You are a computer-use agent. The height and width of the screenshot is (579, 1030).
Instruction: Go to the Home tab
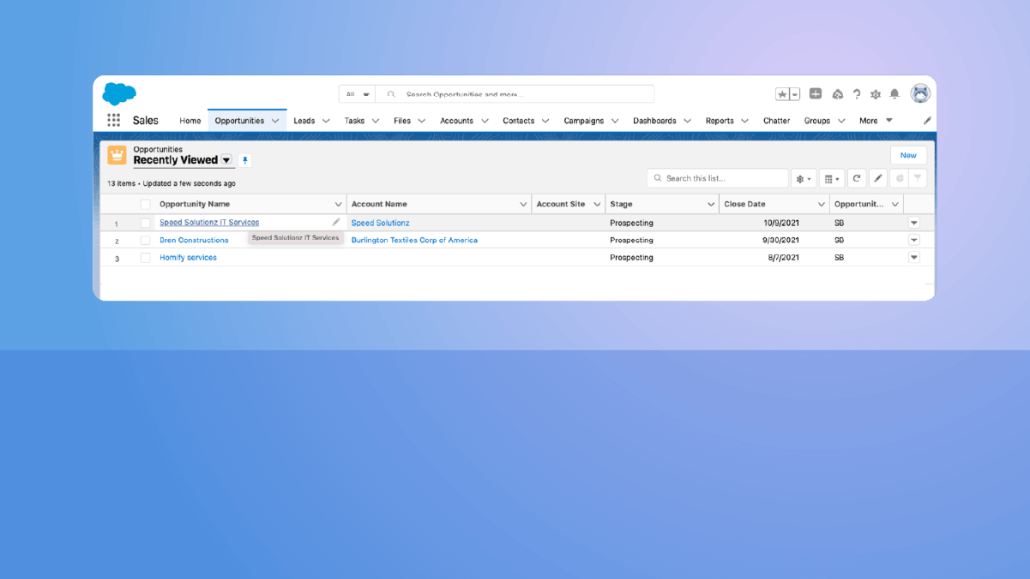tap(190, 121)
